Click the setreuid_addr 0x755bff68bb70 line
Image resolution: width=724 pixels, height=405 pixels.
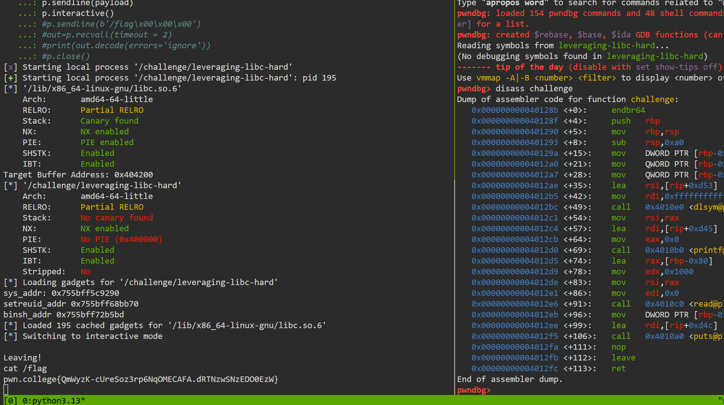pos(71,304)
